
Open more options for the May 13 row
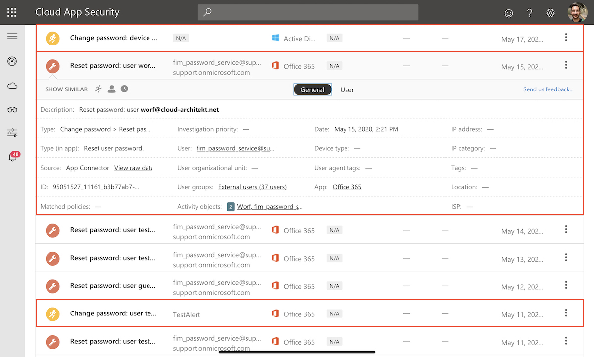pos(566,257)
